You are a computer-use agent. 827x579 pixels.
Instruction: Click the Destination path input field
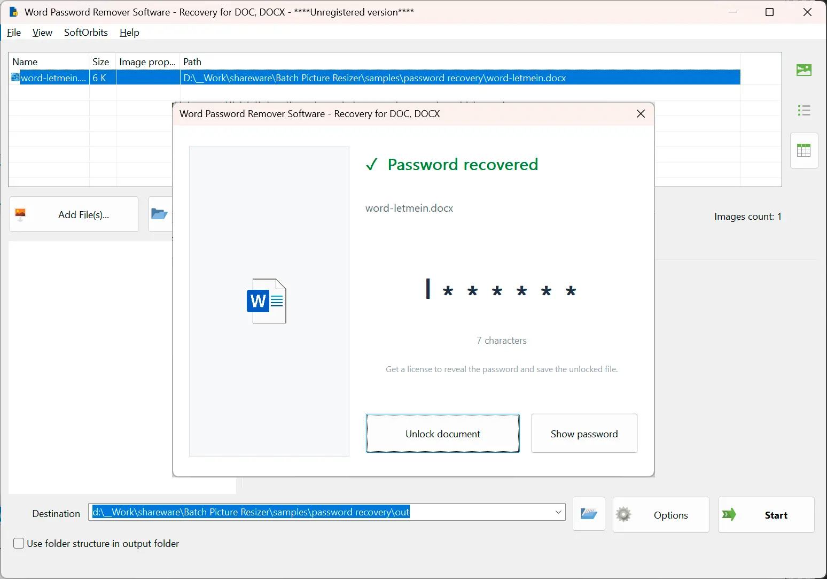[321, 512]
